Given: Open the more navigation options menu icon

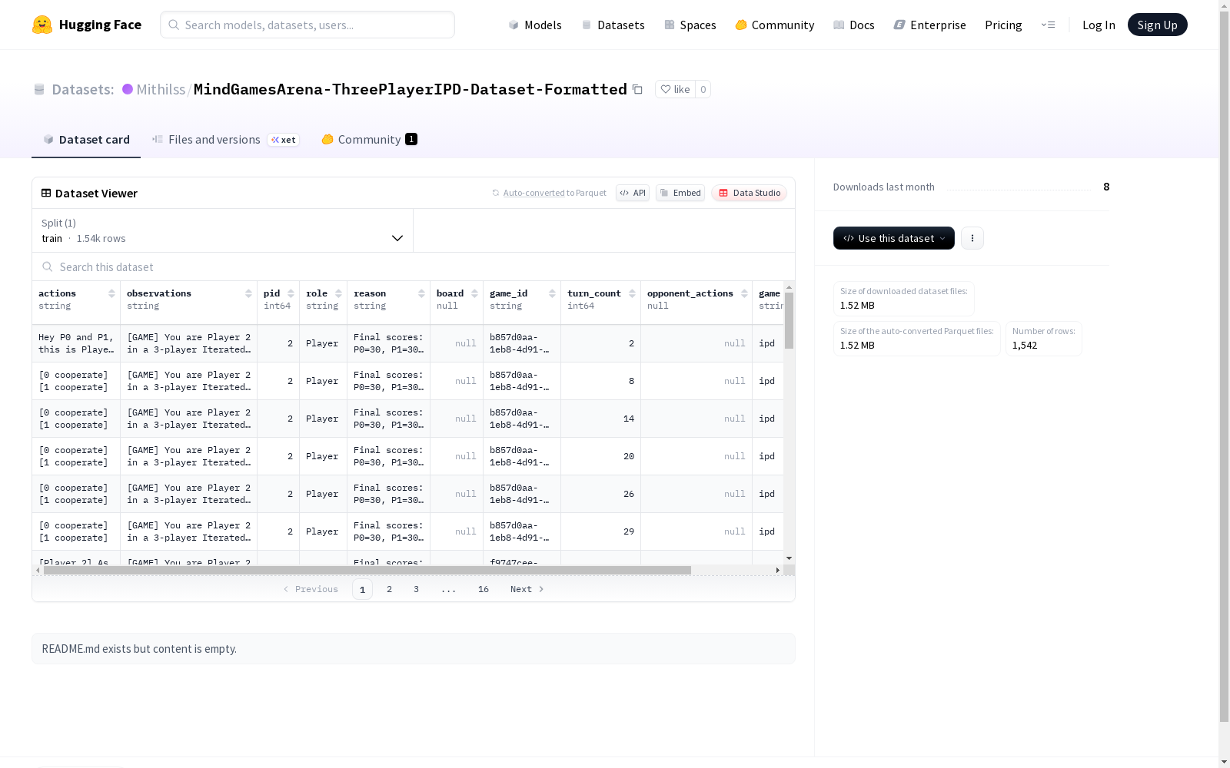Looking at the screenshot, I should pyautogui.click(x=1048, y=25).
